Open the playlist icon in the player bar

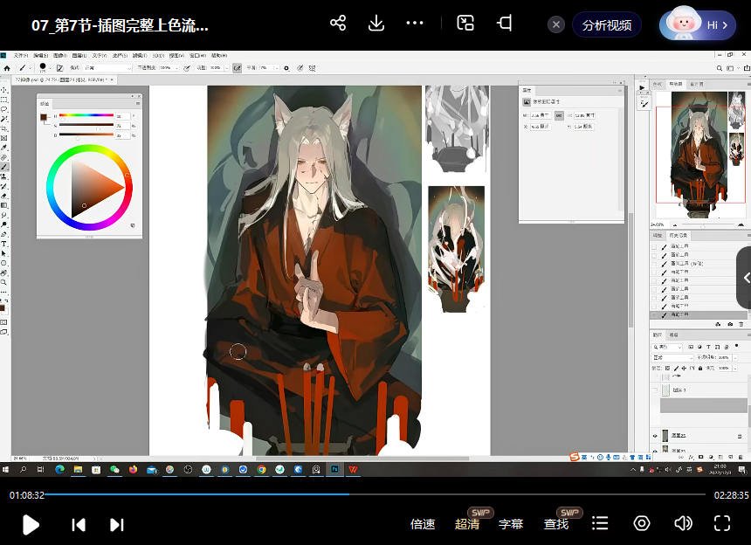pyautogui.click(x=600, y=524)
